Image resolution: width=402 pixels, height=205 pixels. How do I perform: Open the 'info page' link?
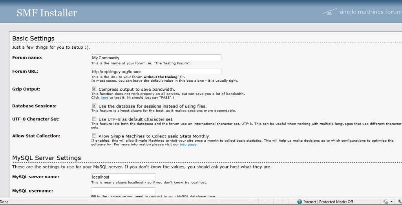188,144
